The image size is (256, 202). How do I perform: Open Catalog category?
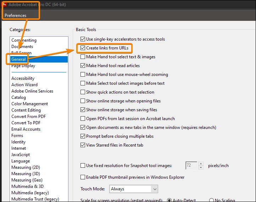[18, 97]
